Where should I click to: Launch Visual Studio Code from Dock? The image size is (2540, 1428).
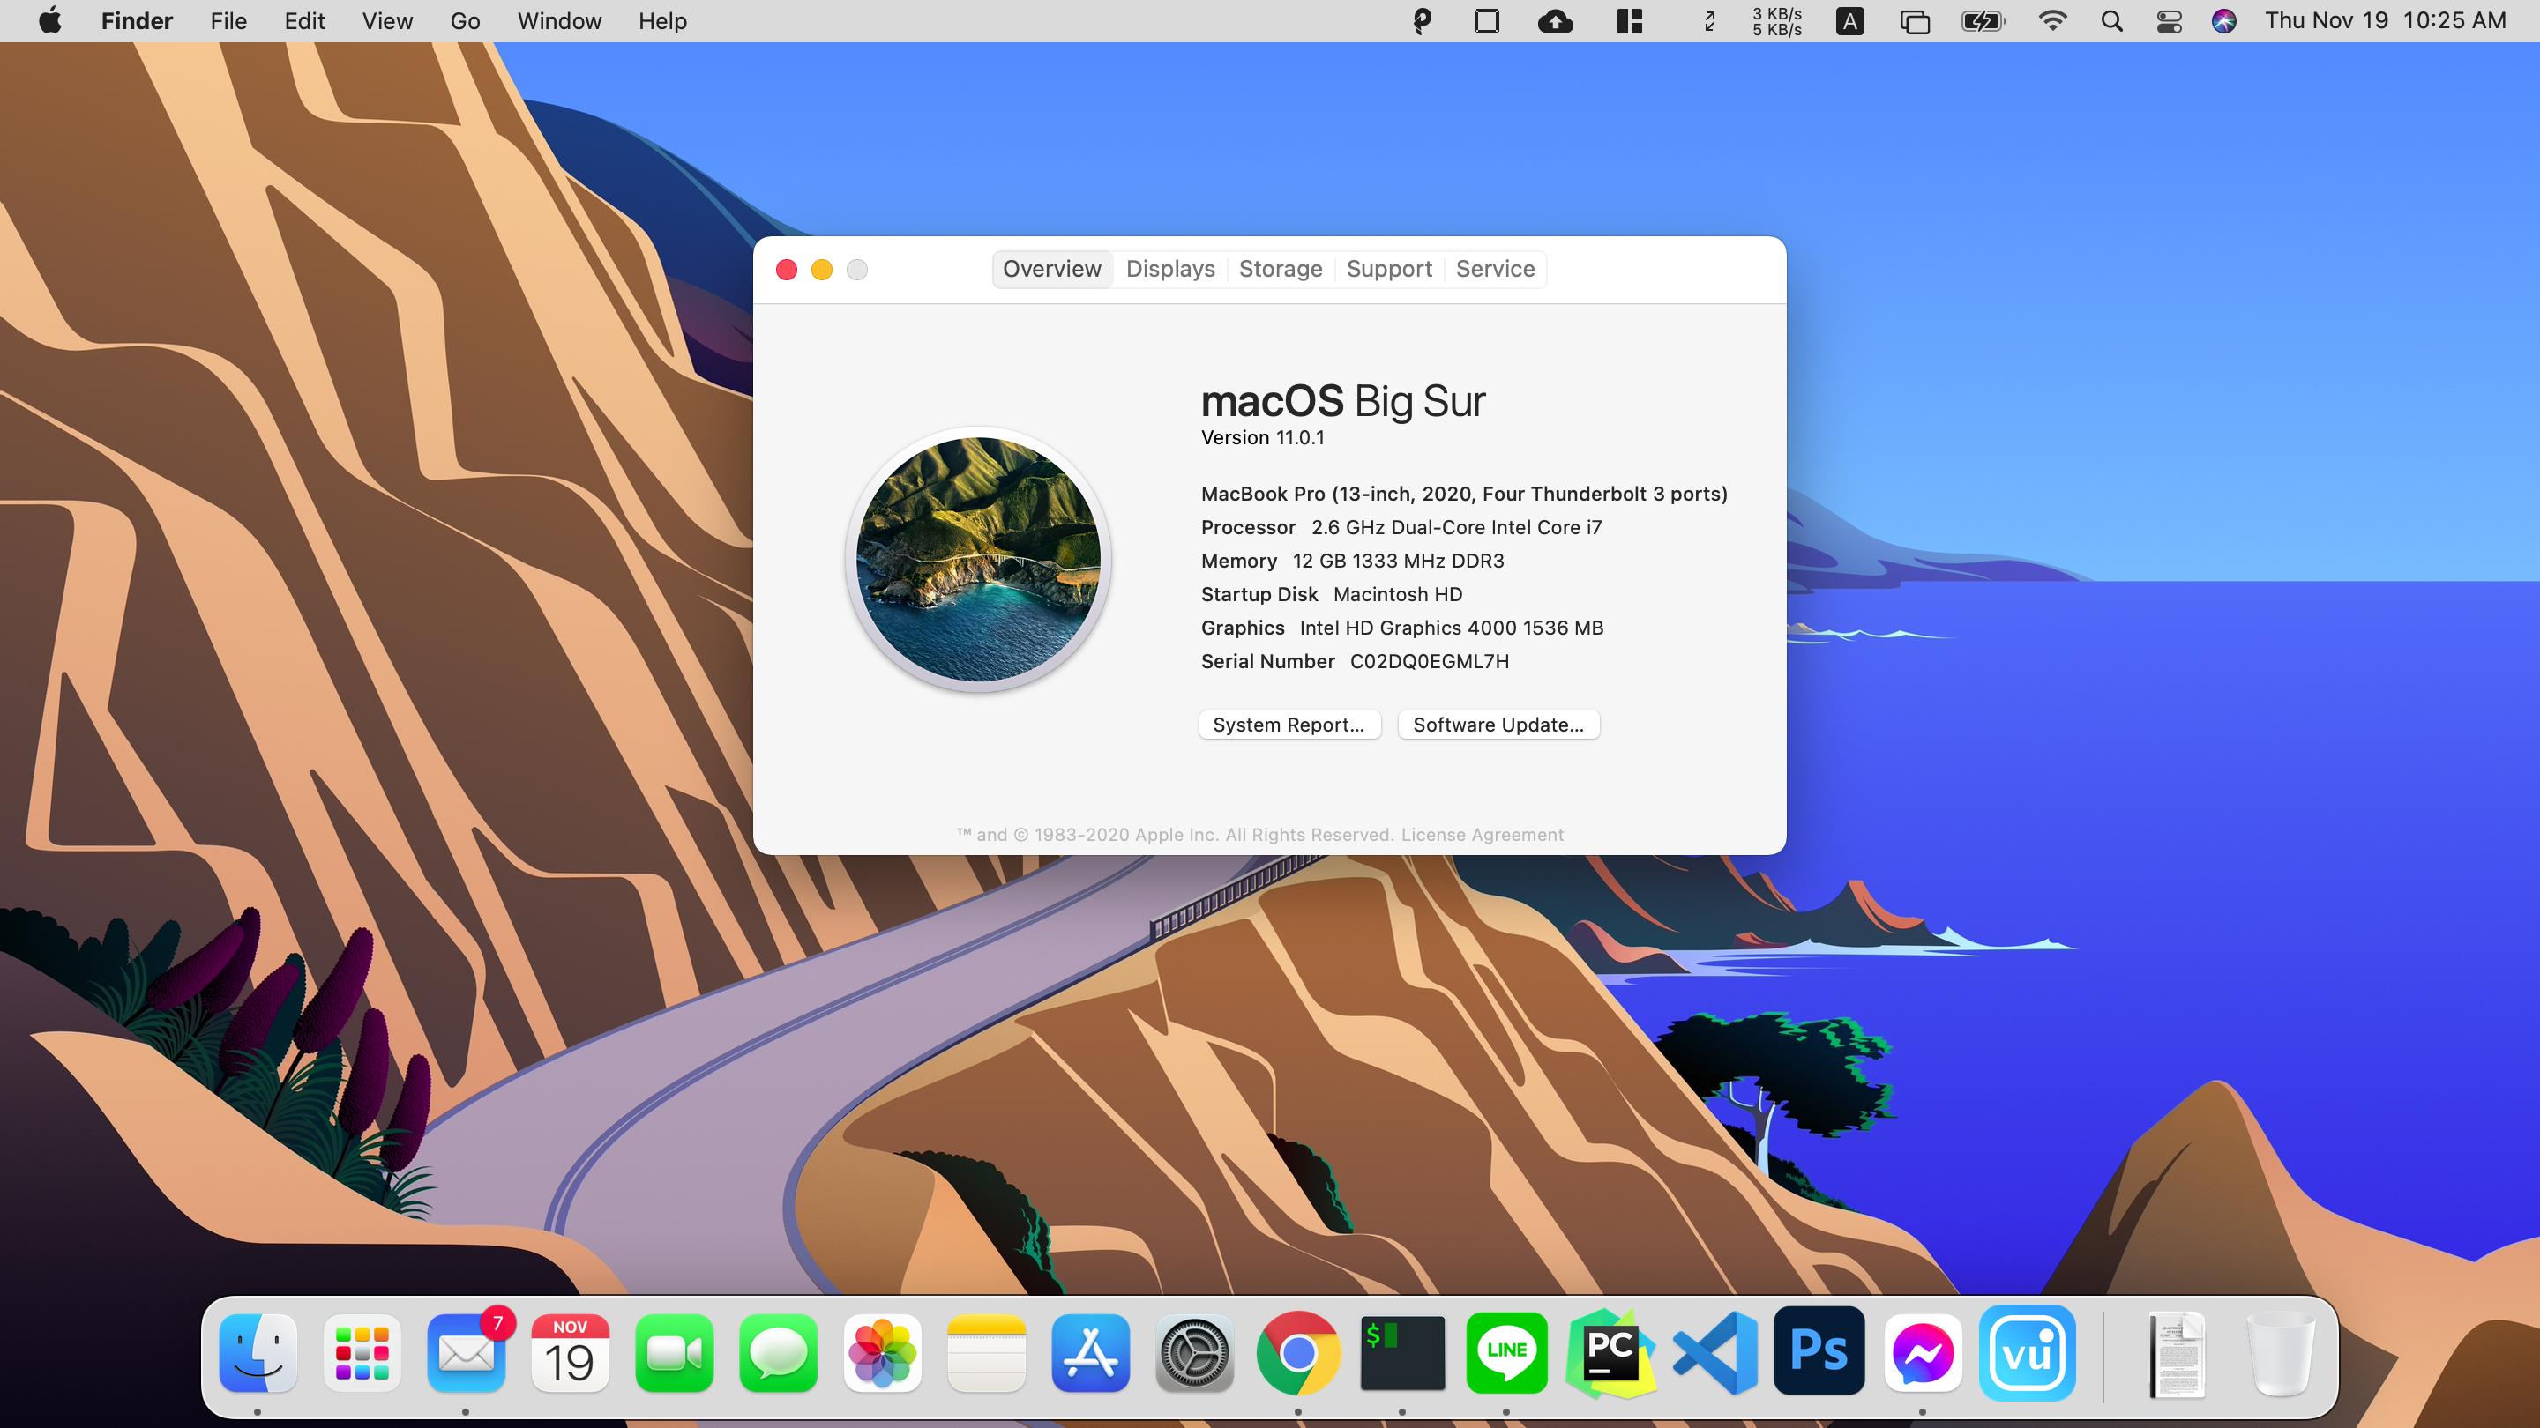pos(1714,1353)
